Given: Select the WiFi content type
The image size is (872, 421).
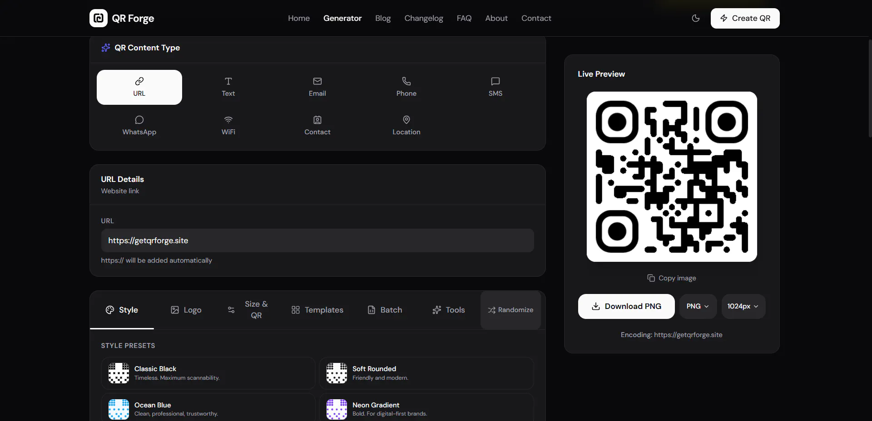Looking at the screenshot, I should 228,126.
